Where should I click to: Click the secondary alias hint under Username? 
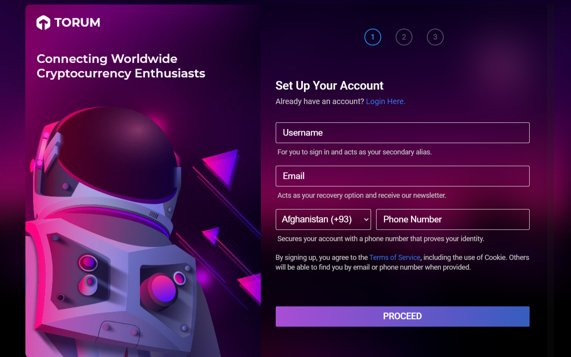tap(355, 152)
